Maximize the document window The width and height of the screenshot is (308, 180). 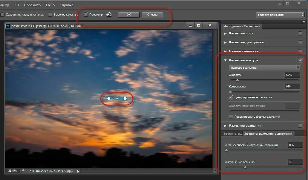tap(199, 25)
